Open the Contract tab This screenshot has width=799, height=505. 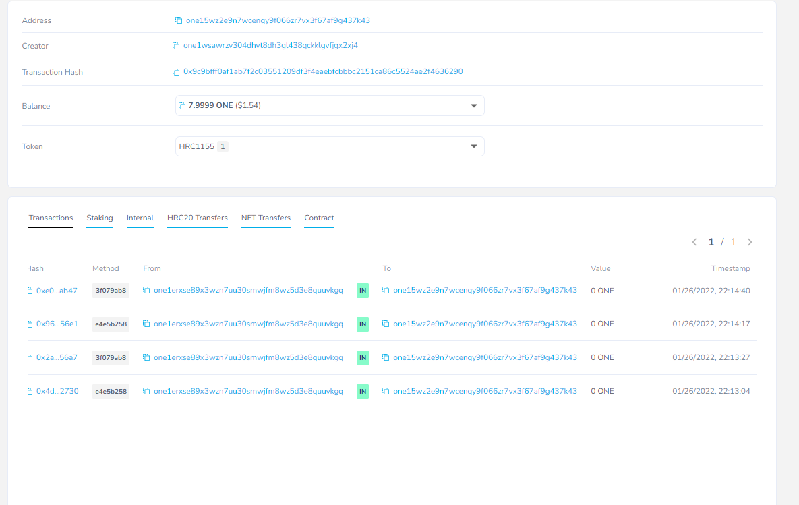pyautogui.click(x=319, y=218)
